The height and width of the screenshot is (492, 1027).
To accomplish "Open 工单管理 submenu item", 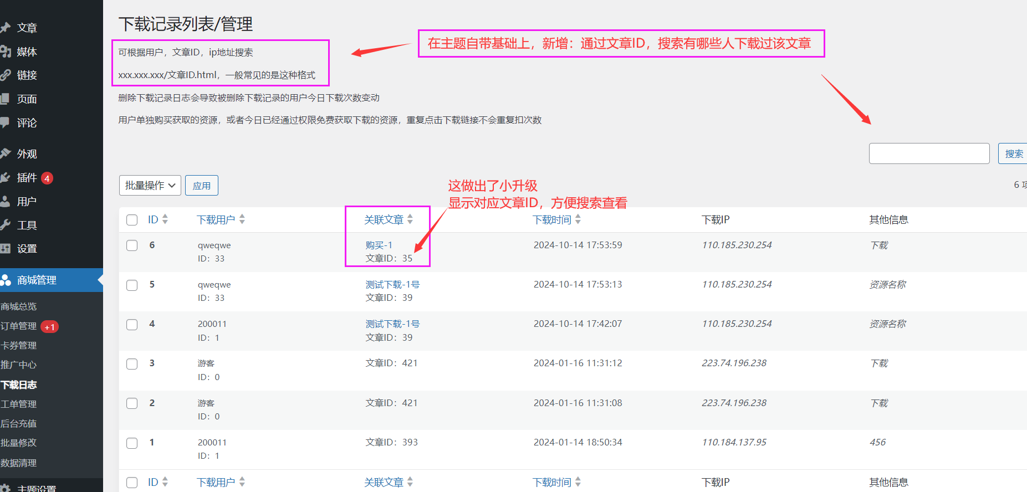I will pos(19,404).
